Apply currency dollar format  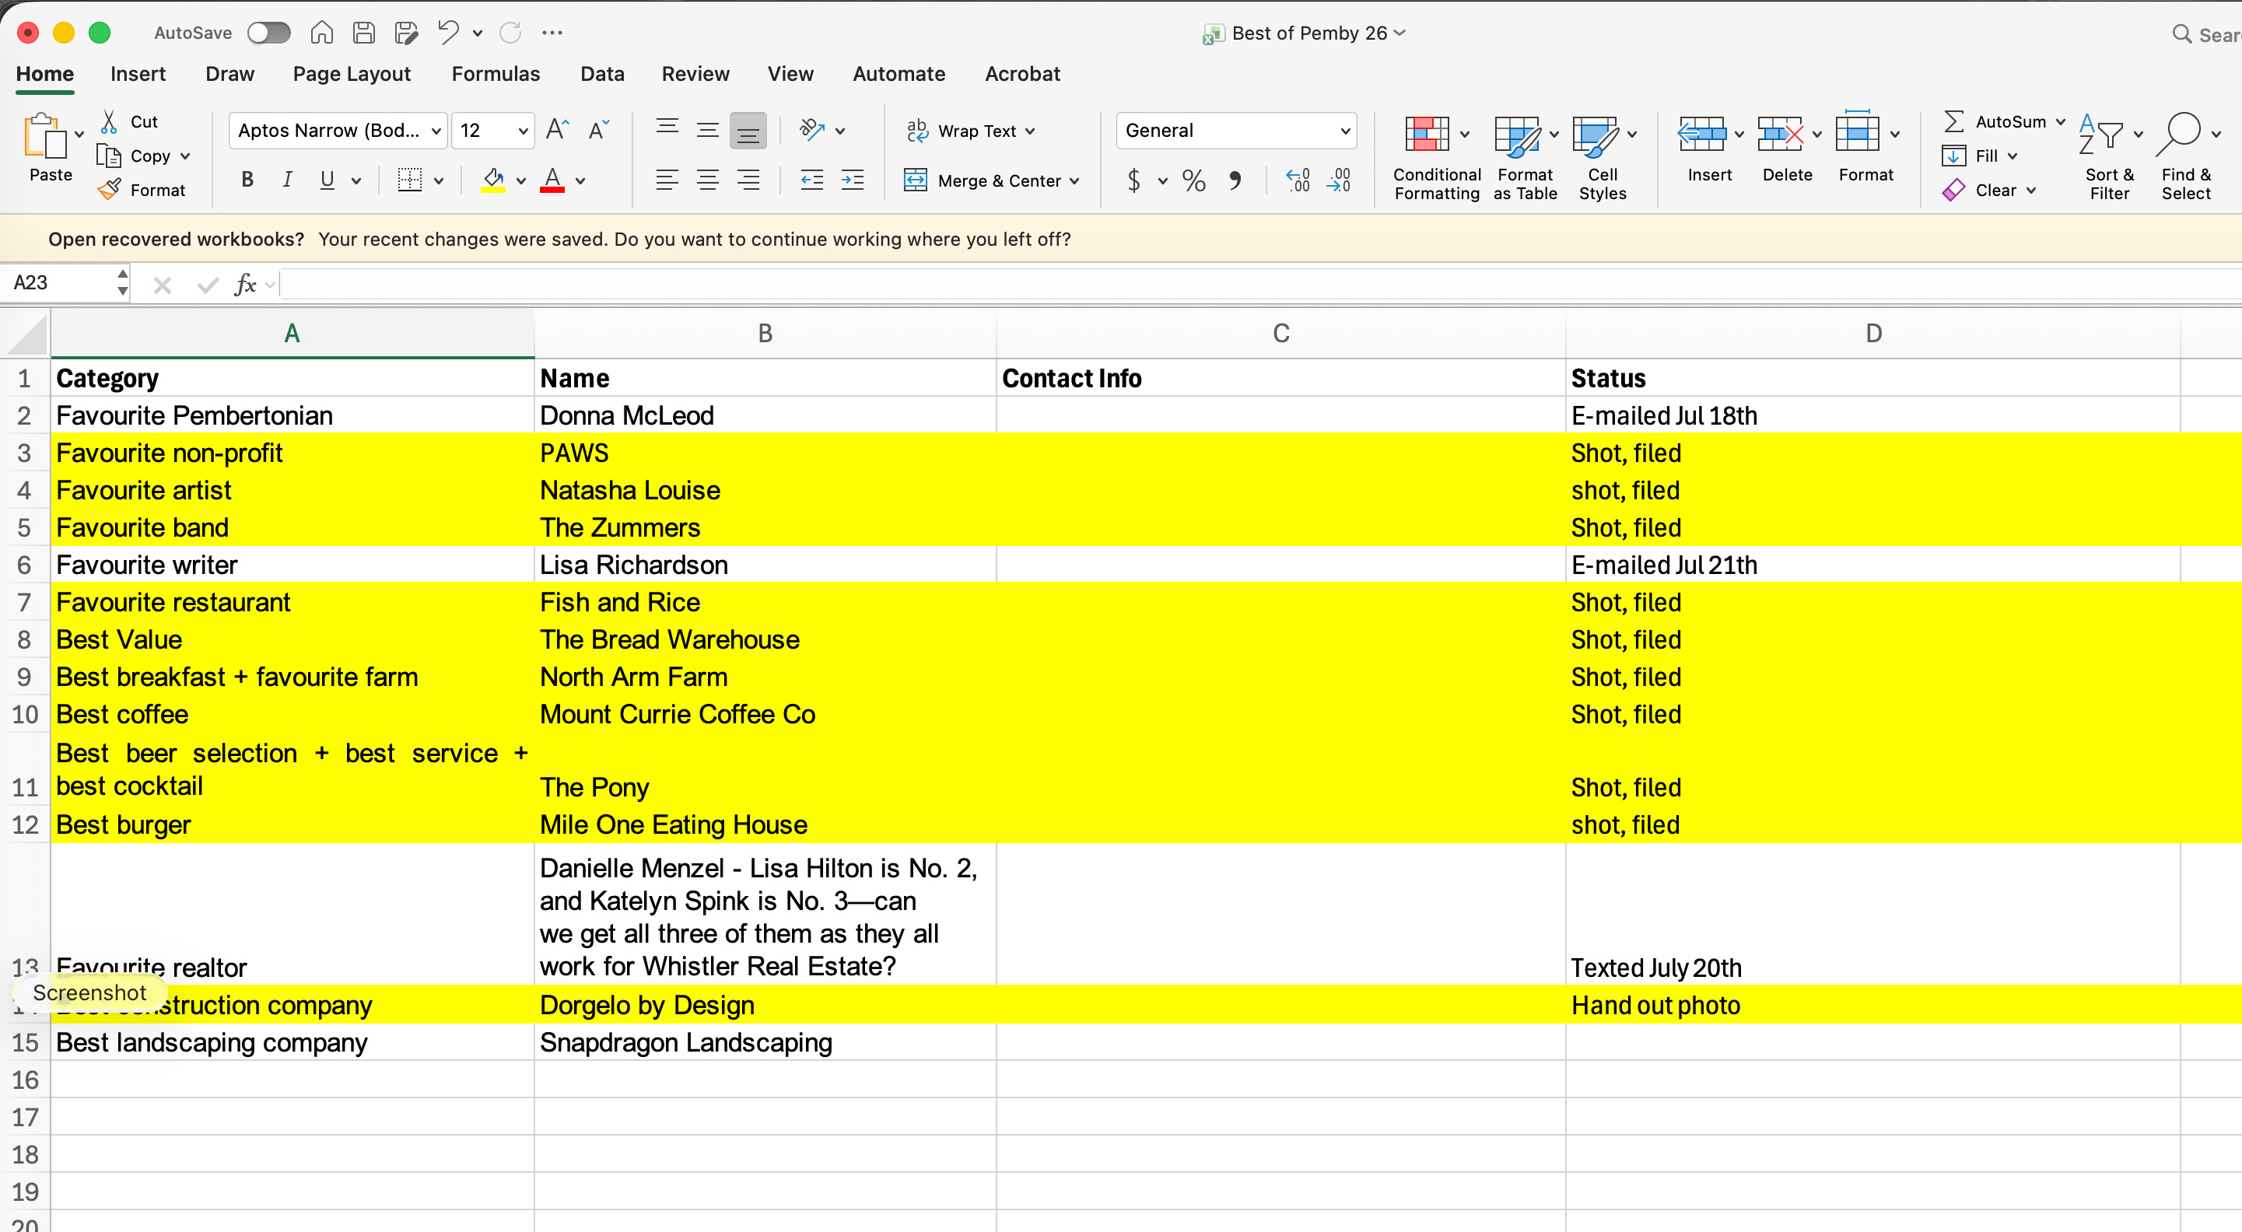(1134, 181)
